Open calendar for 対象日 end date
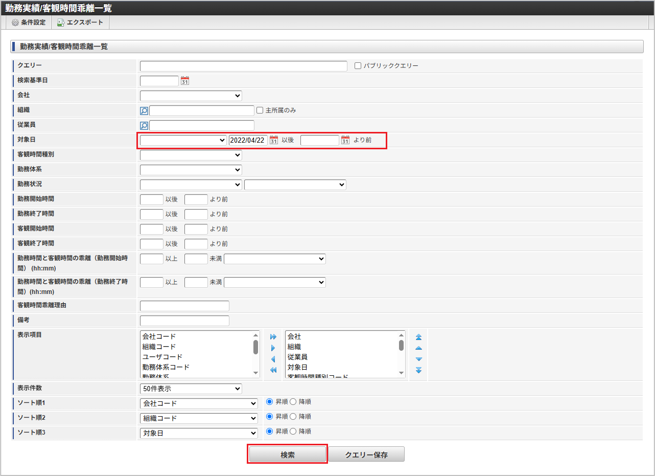 [345, 140]
